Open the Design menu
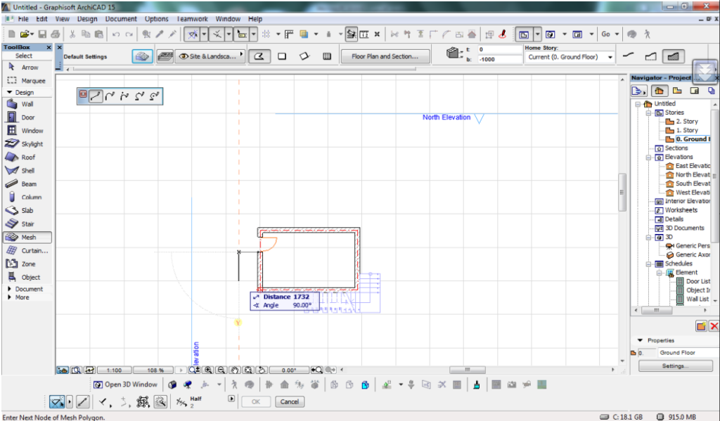Viewport: 720px width, 421px height. (87, 19)
